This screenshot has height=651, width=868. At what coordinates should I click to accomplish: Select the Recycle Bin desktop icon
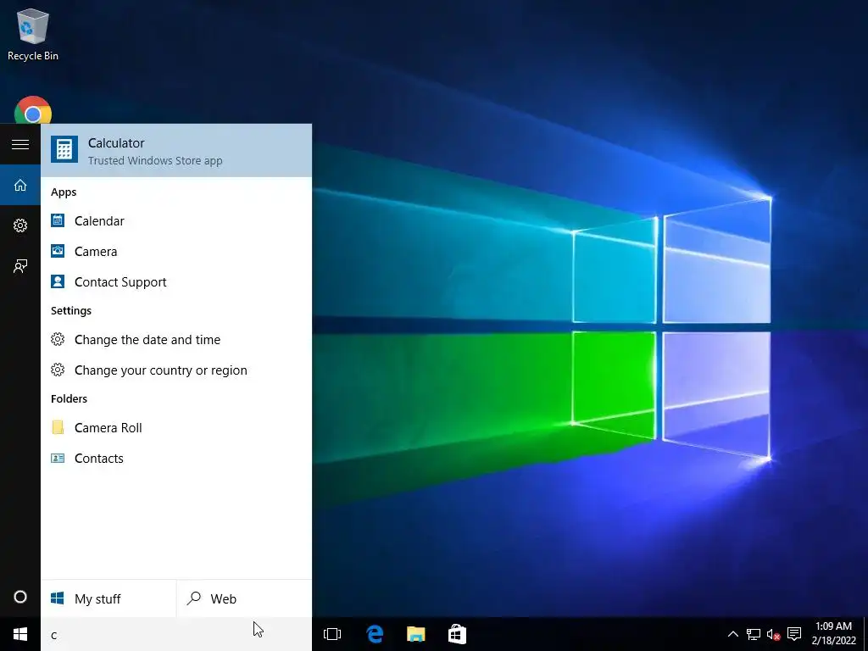tap(33, 35)
